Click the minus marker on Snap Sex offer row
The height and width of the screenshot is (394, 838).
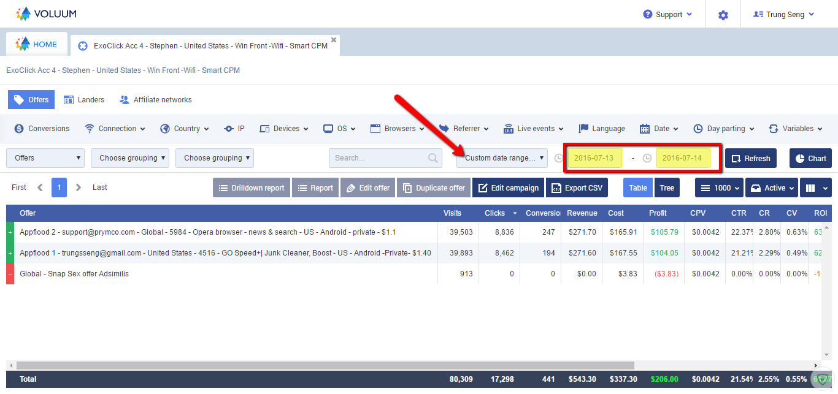click(x=10, y=274)
